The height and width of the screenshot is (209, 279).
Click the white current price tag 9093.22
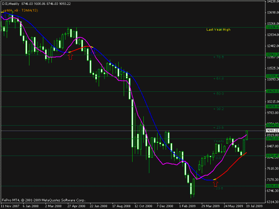pyautogui.click(x=272, y=131)
